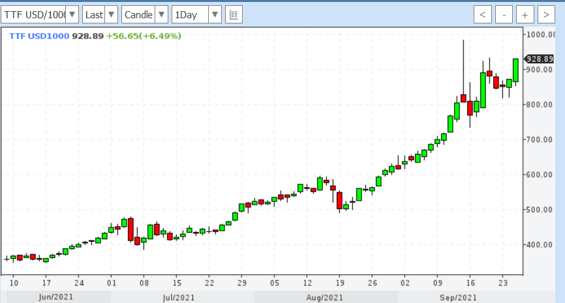
Task: Select the 928.89 last price in header
Action: click(87, 36)
